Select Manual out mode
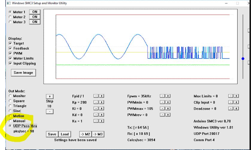 pyautogui.click(x=10, y=121)
